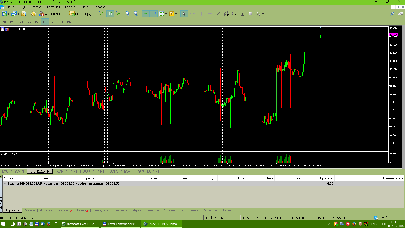Open the Календарь terminal tab

click(100, 210)
